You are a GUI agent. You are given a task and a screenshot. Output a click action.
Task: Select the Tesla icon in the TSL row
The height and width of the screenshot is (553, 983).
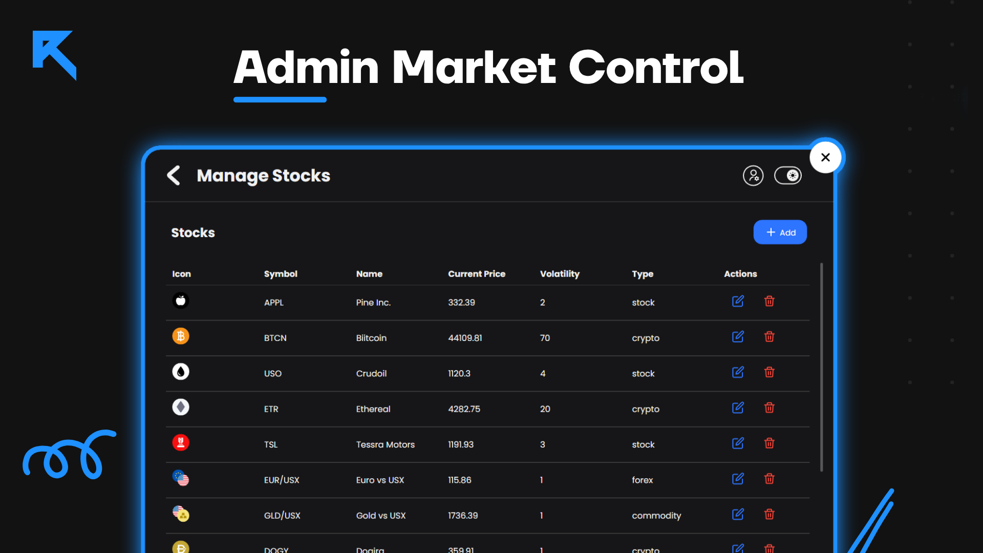point(181,442)
